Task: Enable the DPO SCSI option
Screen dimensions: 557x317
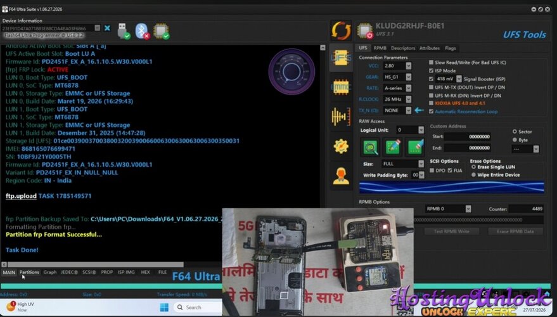Action: pyautogui.click(x=432, y=171)
